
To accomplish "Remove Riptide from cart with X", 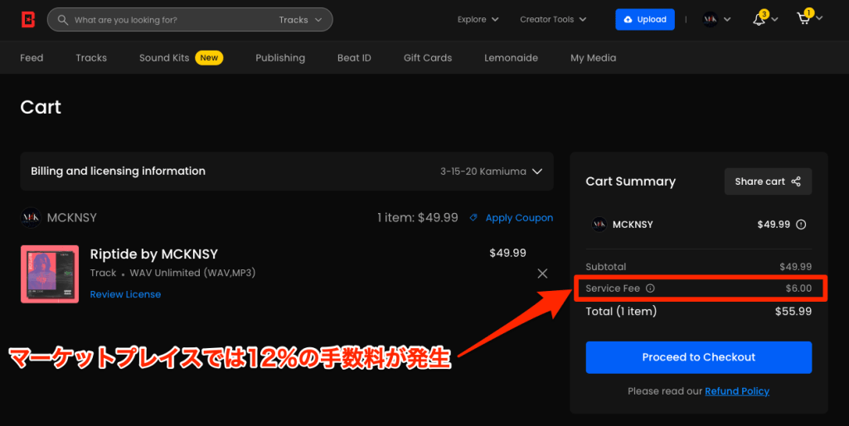I will (542, 274).
